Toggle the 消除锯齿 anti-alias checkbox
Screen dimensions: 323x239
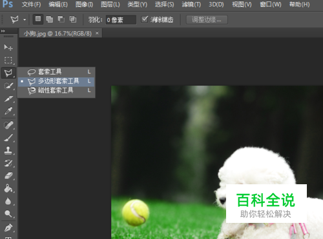click(x=144, y=19)
